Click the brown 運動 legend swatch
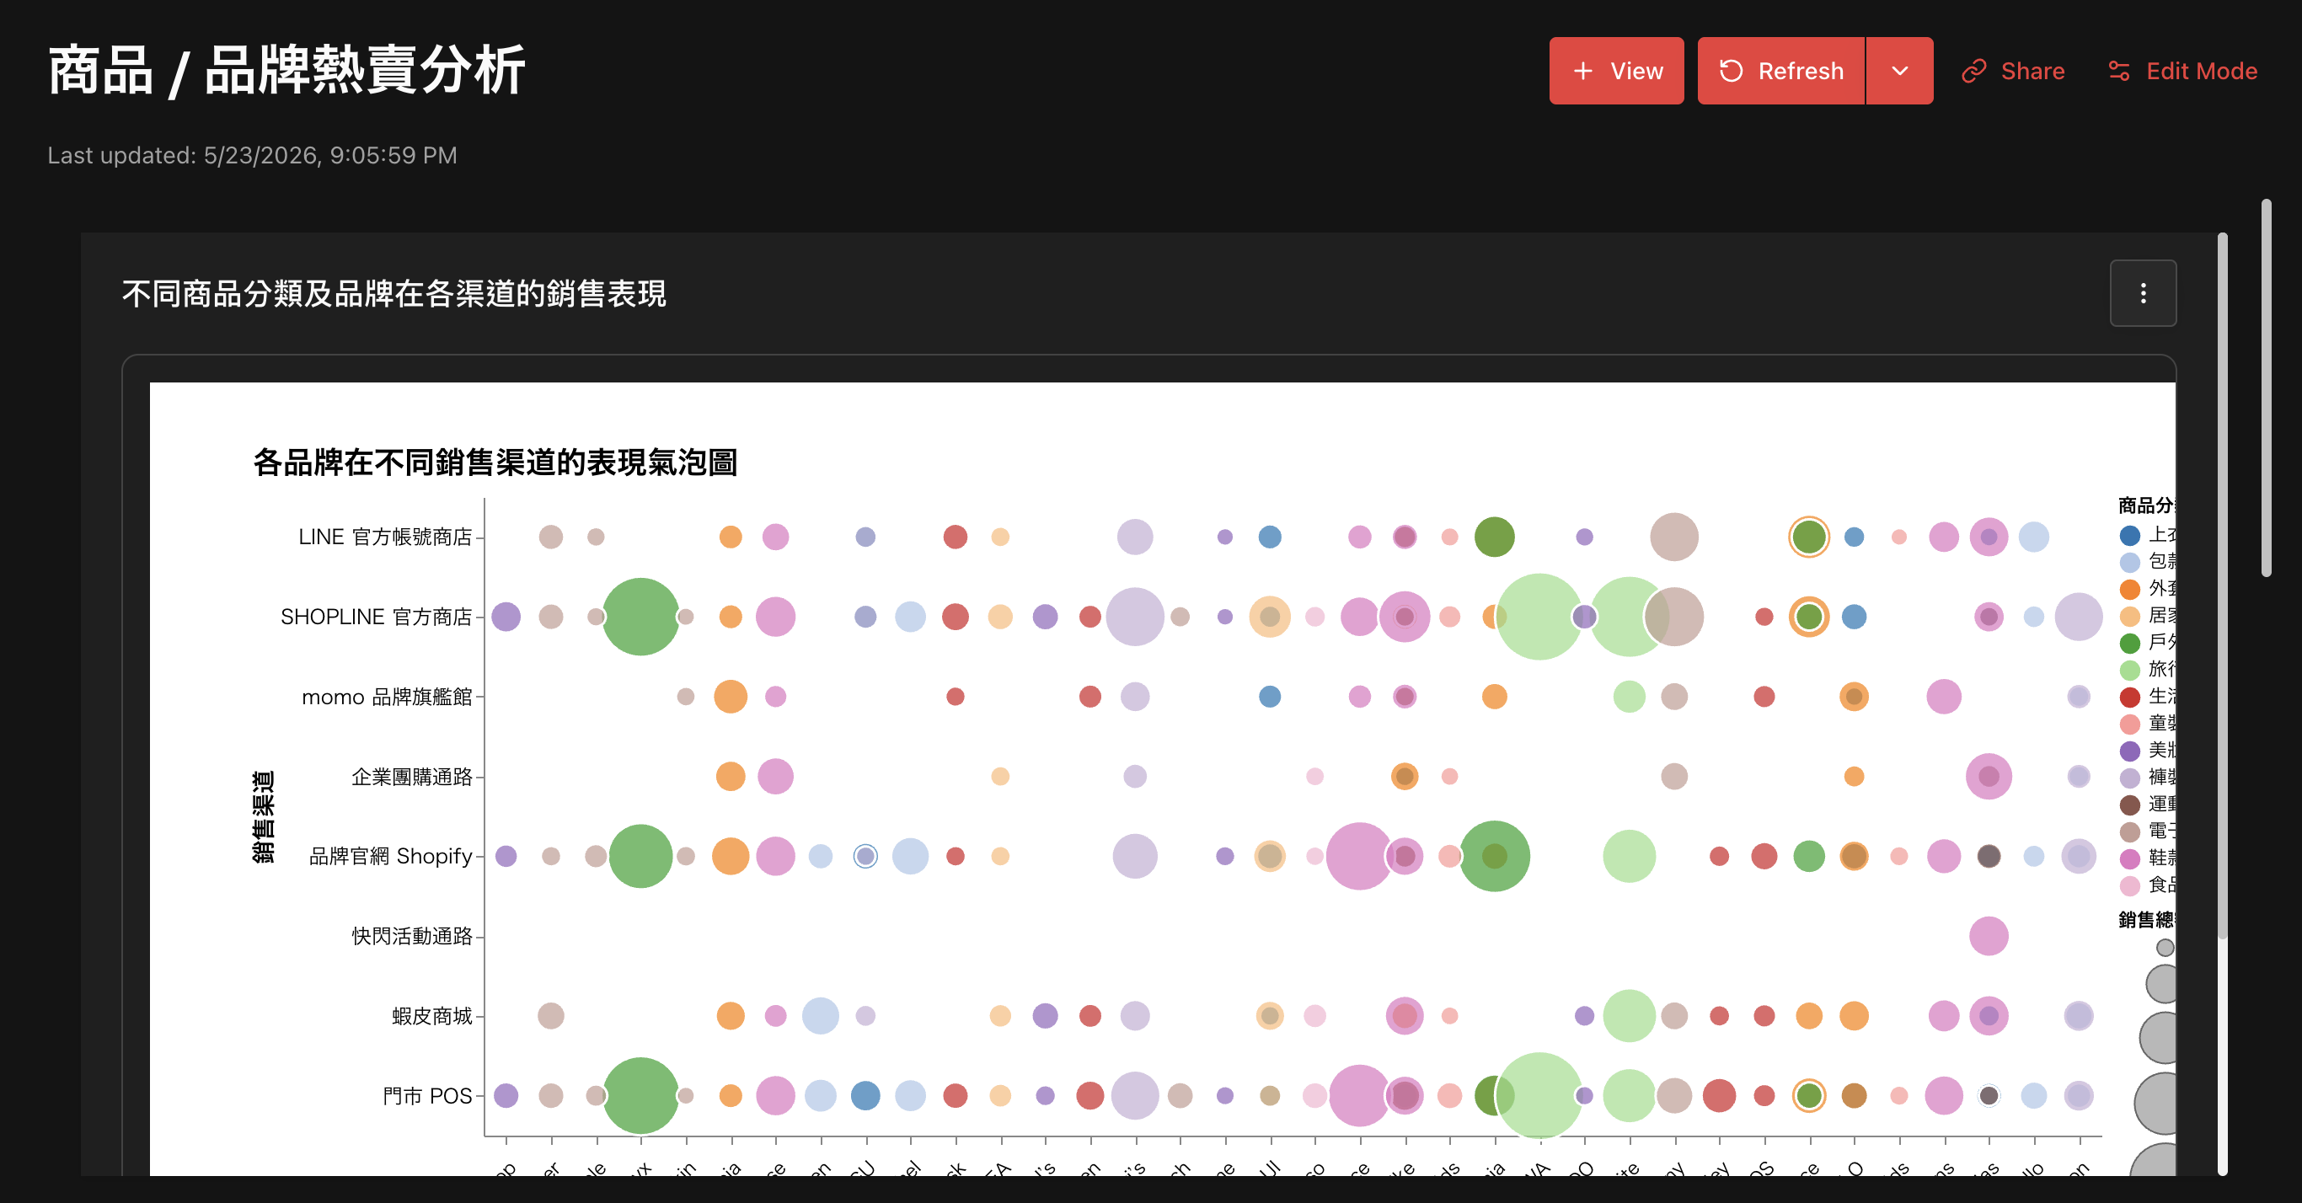Image resolution: width=2302 pixels, height=1203 pixels. click(x=2129, y=805)
